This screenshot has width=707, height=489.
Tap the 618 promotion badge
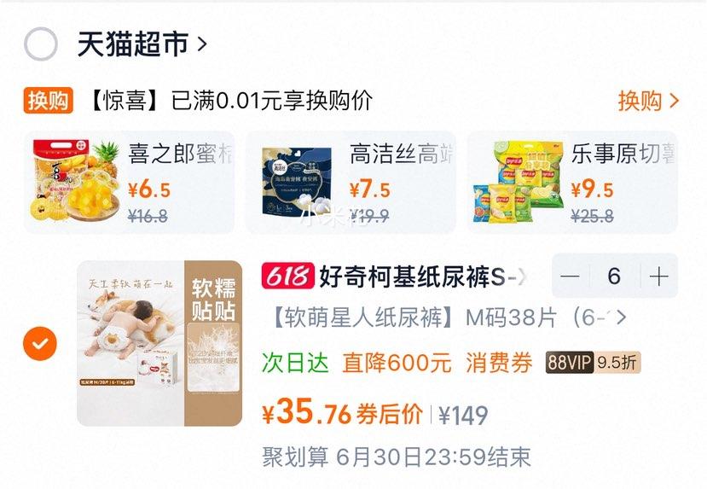pyautogui.click(x=287, y=277)
